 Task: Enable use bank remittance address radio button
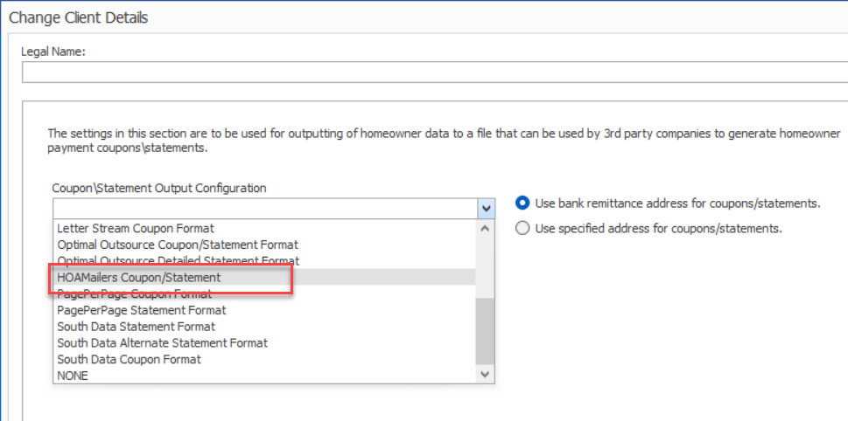522,204
